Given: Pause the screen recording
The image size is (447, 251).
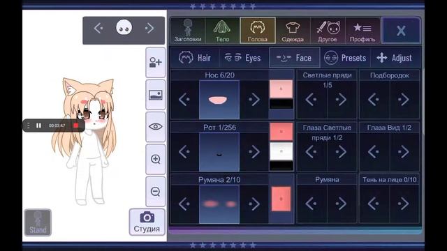Looking at the screenshot, I should pos(38,125).
